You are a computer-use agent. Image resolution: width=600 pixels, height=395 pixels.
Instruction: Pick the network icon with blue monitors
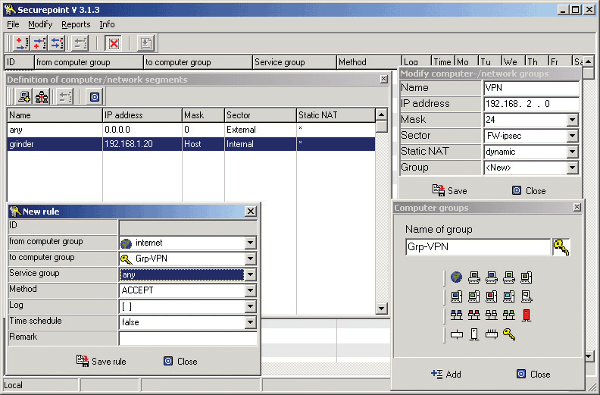click(x=457, y=315)
